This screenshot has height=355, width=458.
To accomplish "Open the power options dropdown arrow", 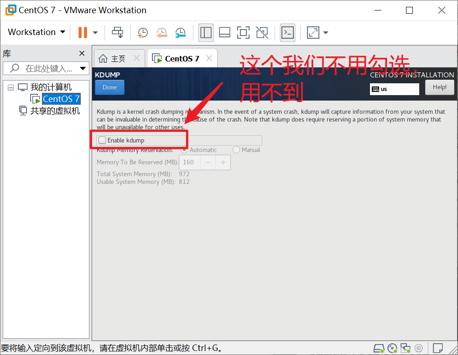I will tap(95, 33).
